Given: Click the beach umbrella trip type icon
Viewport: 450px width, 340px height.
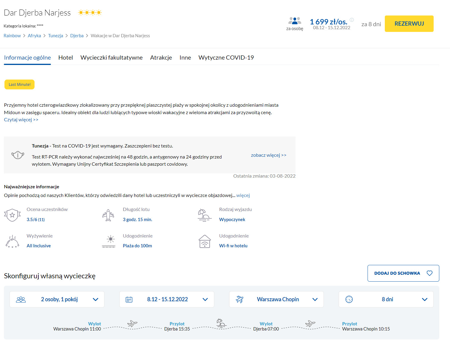Looking at the screenshot, I should click(204, 215).
